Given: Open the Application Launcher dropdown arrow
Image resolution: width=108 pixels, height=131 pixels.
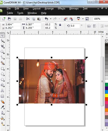Looking at the screenshot, I should 83,19.
